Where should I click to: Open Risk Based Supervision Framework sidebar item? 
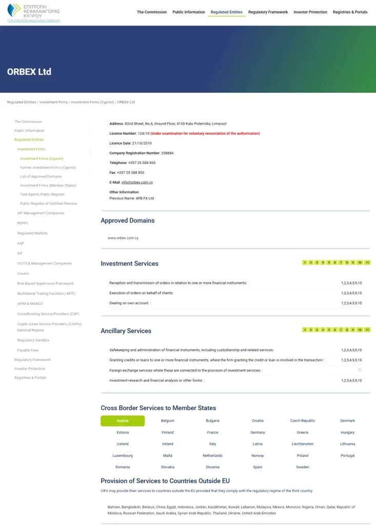(46, 284)
